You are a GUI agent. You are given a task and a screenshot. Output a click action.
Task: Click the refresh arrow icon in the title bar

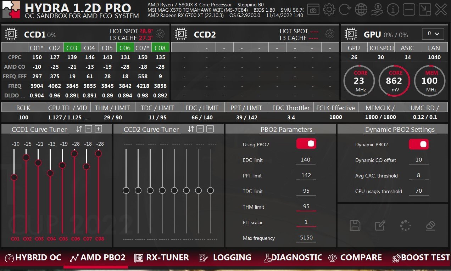pos(345,10)
